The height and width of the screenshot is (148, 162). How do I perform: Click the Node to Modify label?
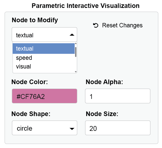(x=35, y=20)
